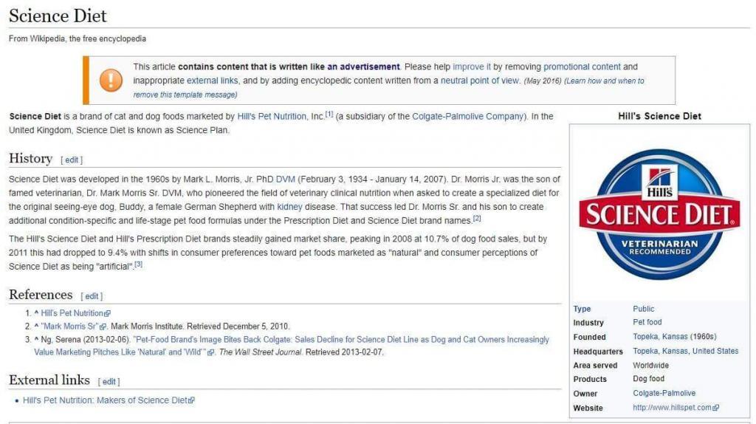Image resolution: width=756 pixels, height=424 pixels.
Task: Click 'Mark Morris Institute' text in reference 2
Action: tap(147, 326)
